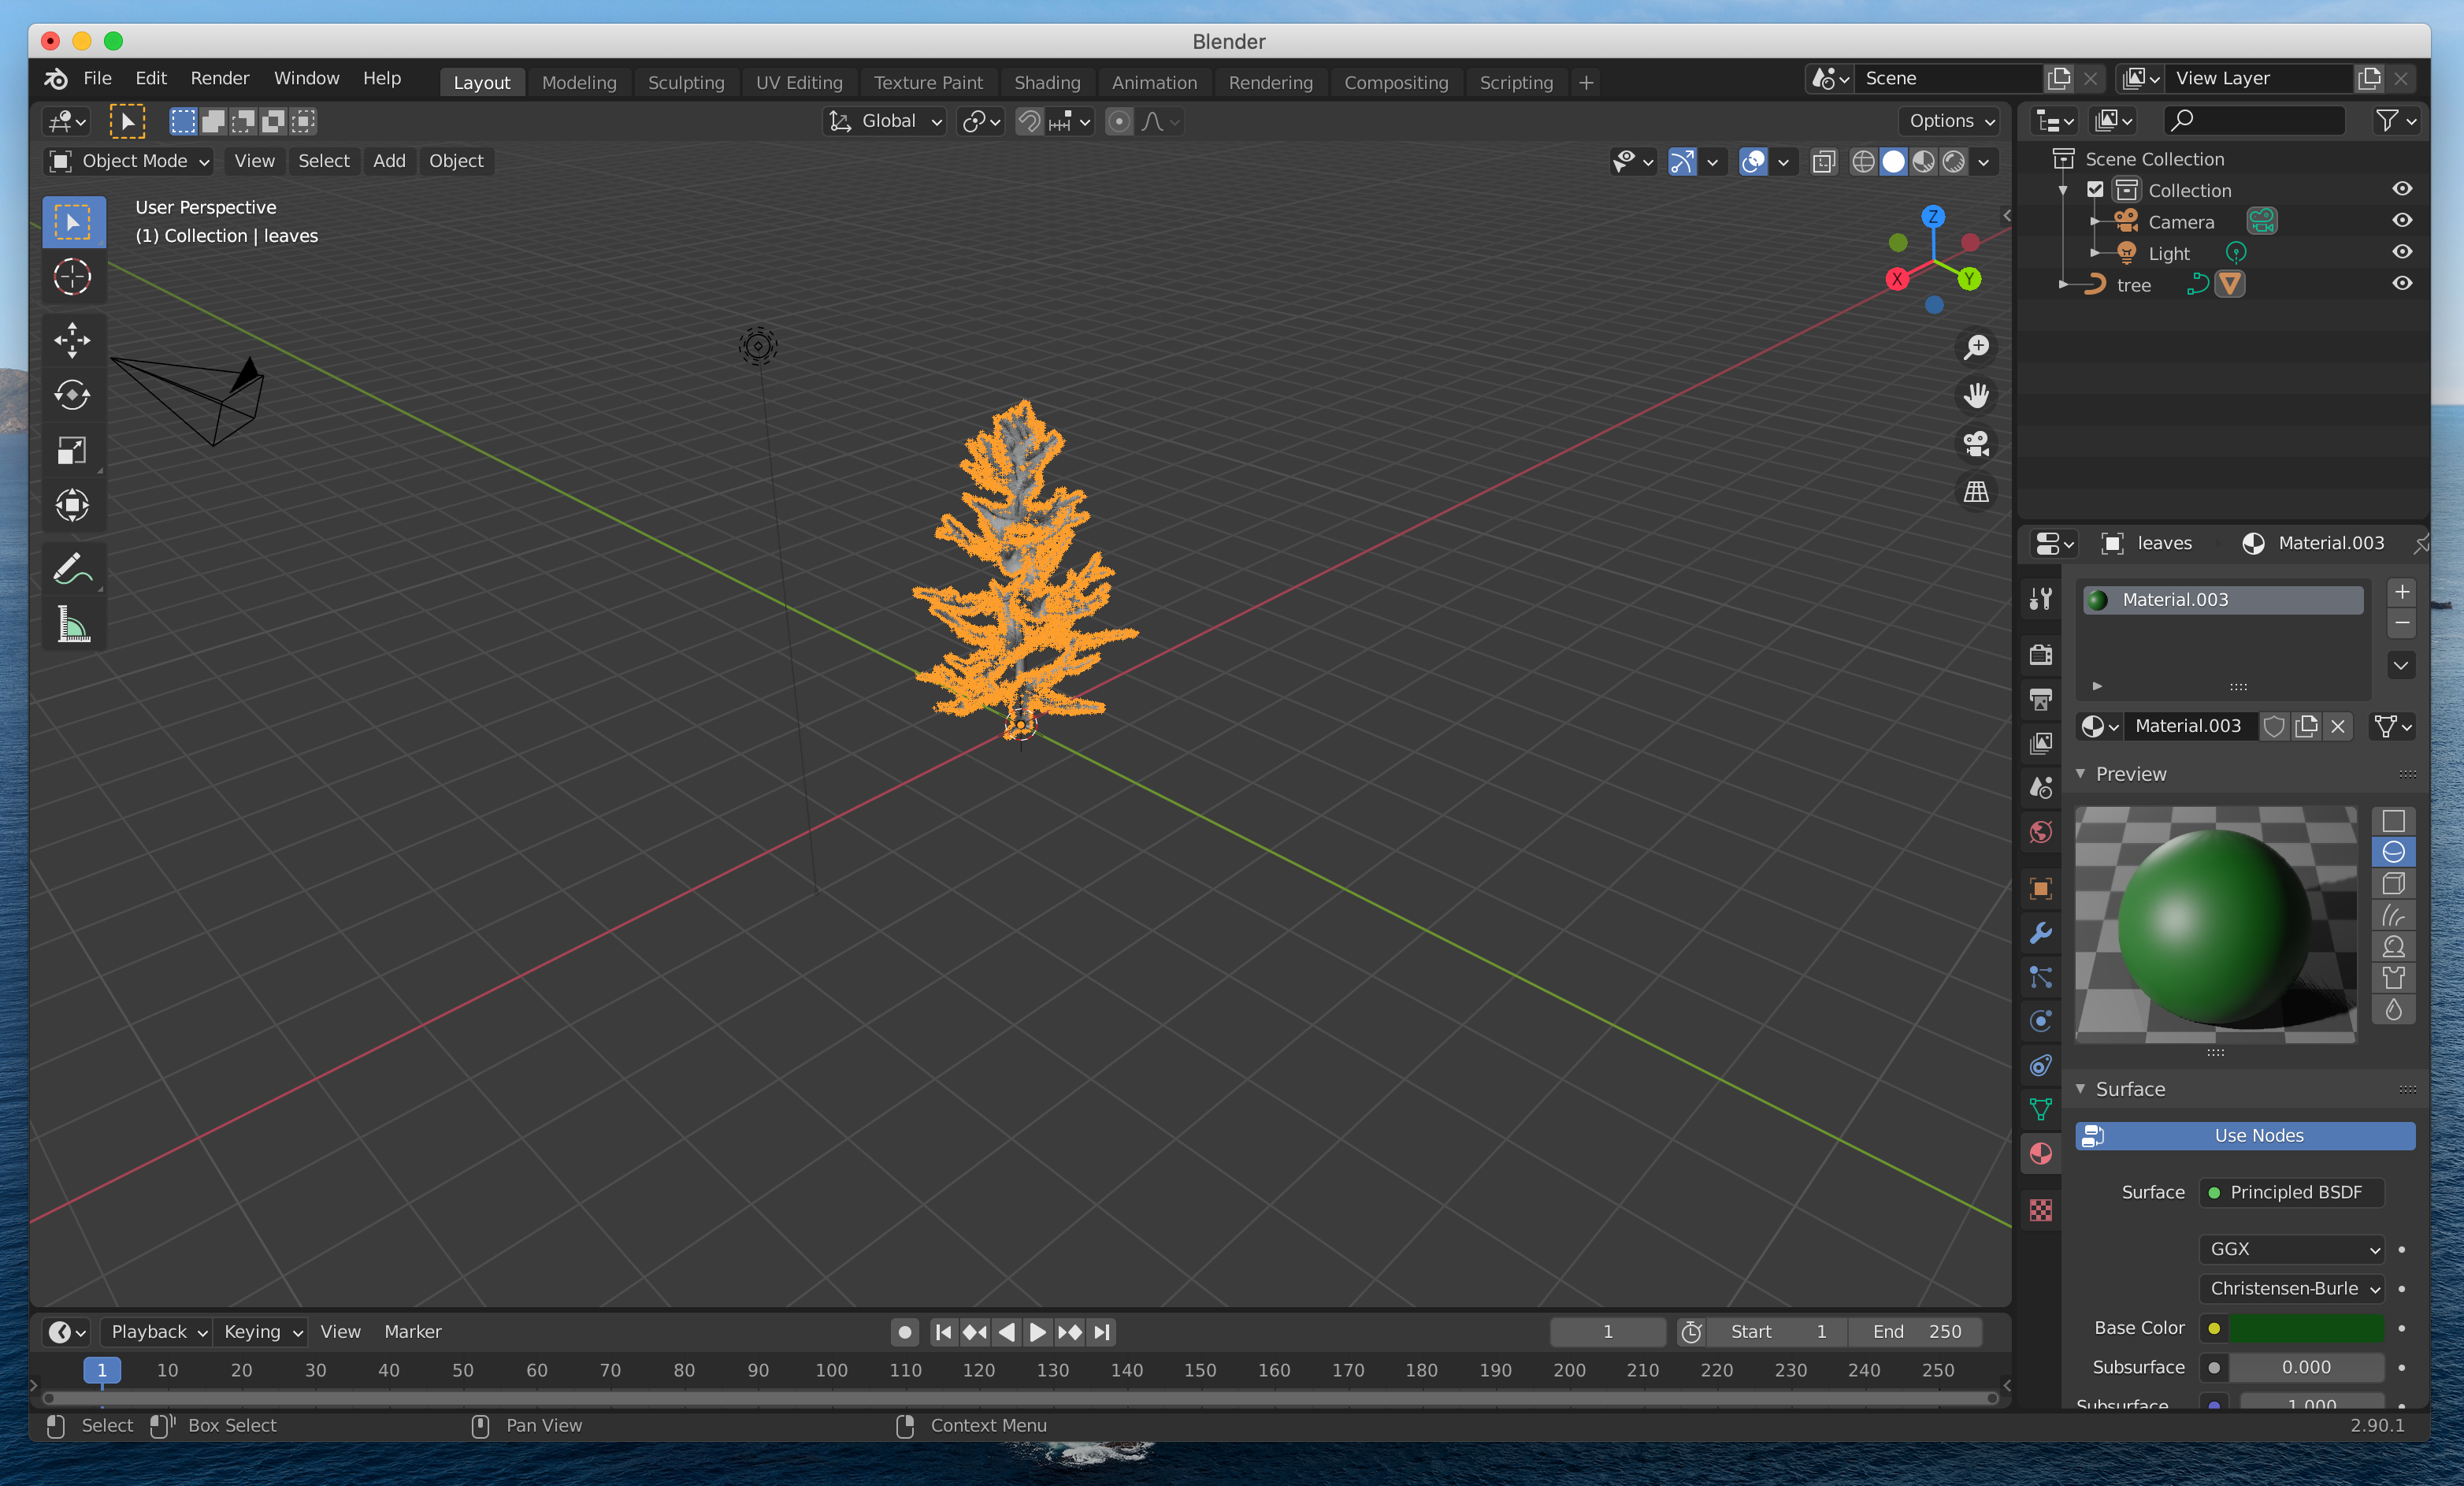Image resolution: width=2464 pixels, height=1486 pixels.
Task: Toggle camera view in viewport
Action: pyautogui.click(x=1976, y=443)
